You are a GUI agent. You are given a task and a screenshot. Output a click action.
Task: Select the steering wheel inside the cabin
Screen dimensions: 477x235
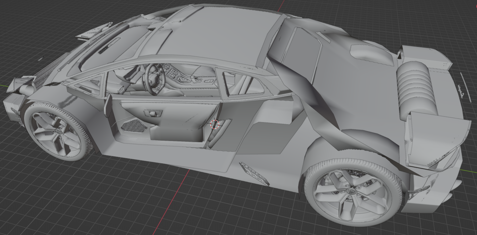point(155,79)
